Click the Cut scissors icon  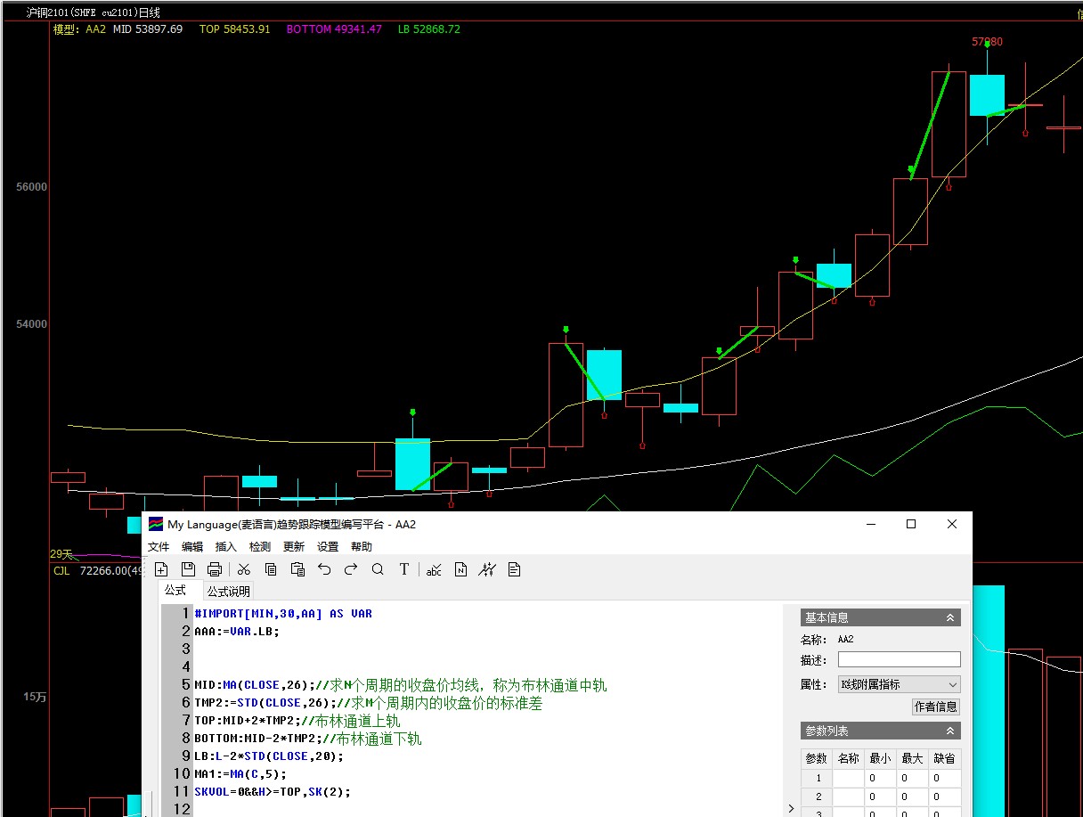tap(244, 569)
